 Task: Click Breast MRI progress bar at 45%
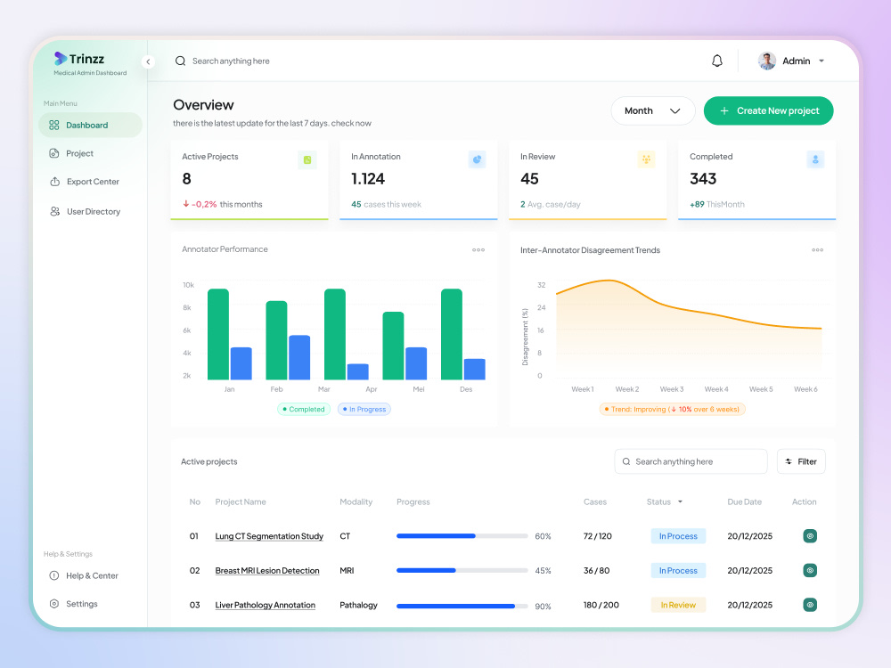click(462, 570)
